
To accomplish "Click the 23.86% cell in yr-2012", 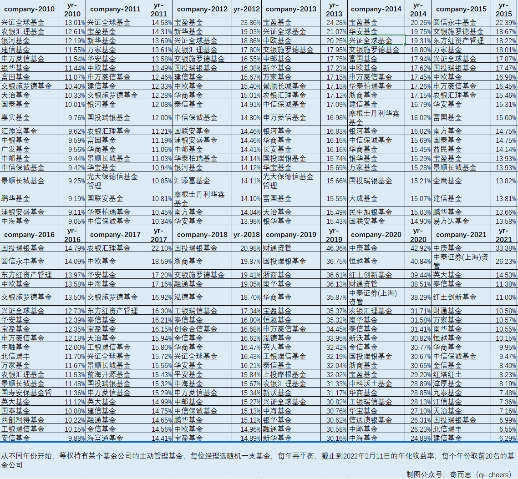I will 246,22.
